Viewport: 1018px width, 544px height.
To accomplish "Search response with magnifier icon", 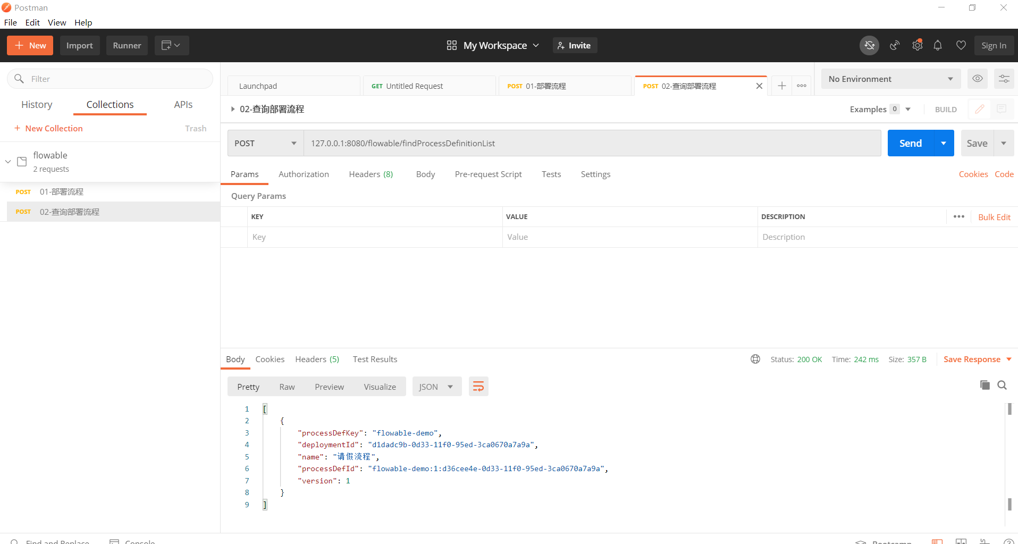I will 1002,385.
